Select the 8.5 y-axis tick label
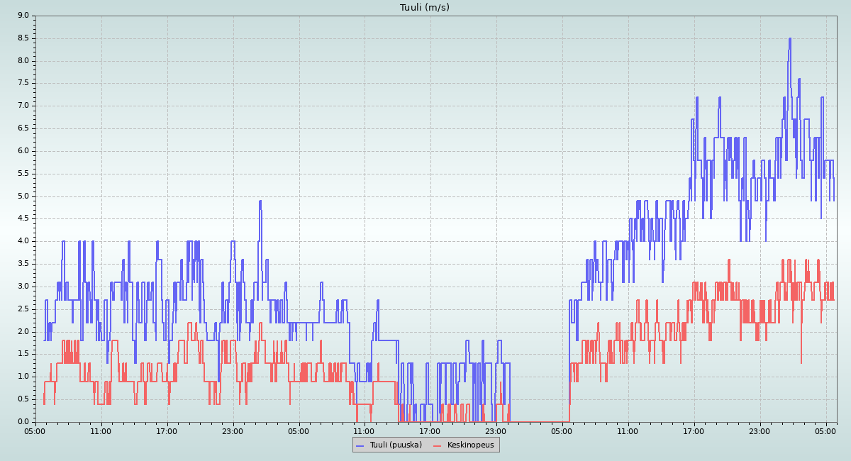 click(x=23, y=38)
